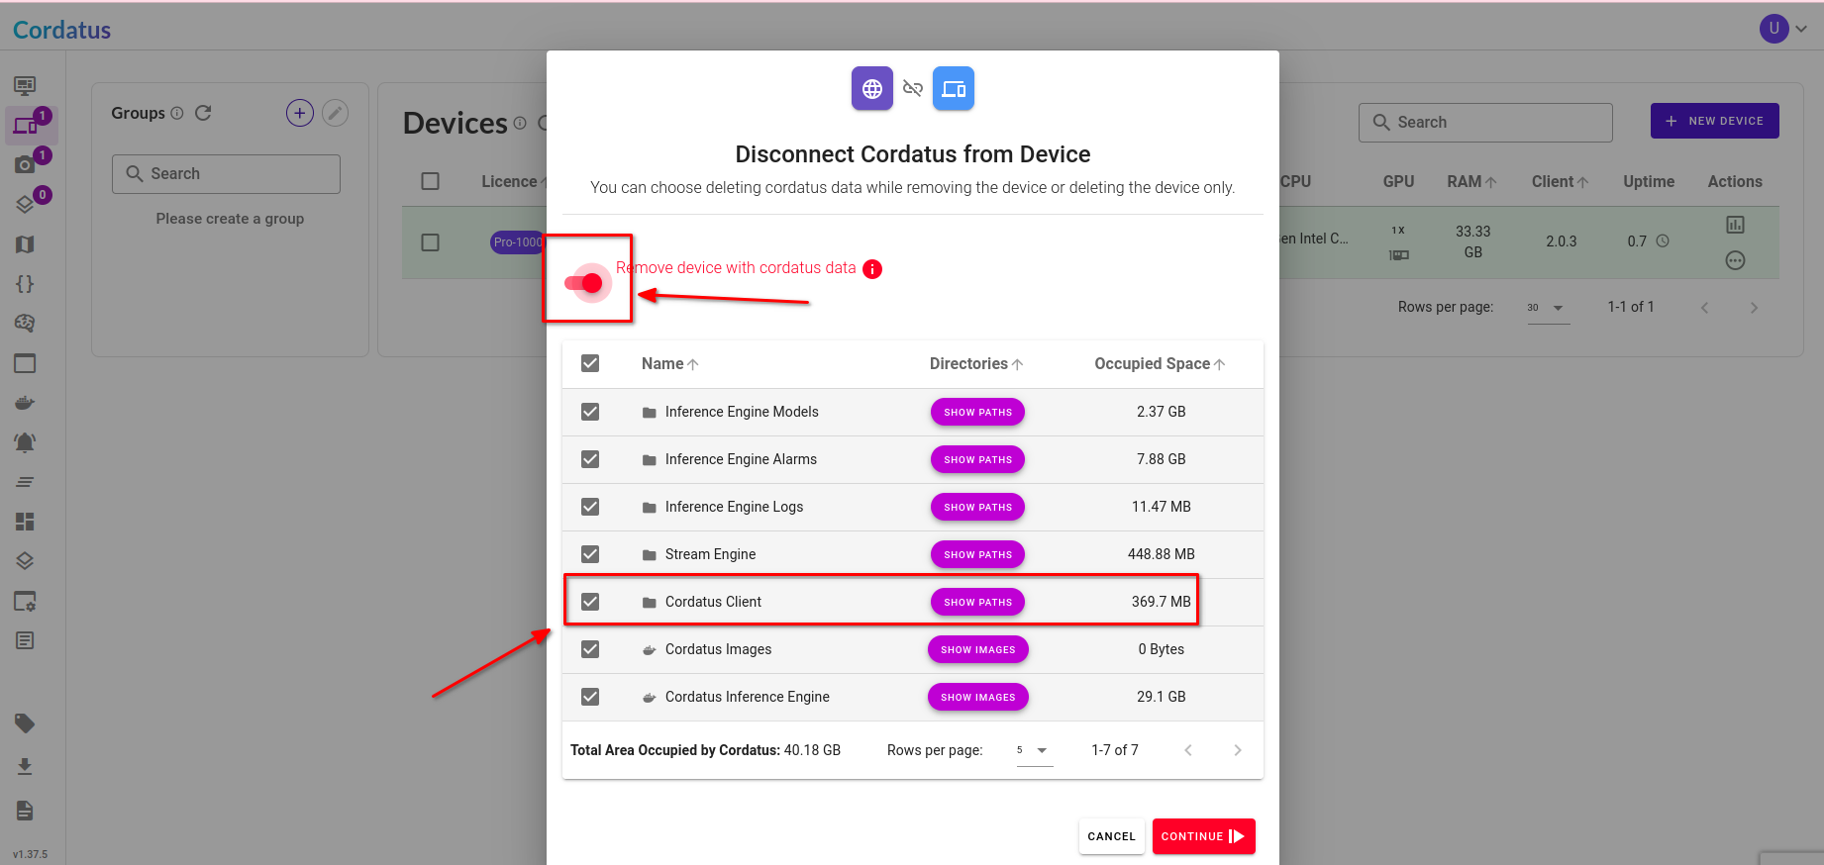Focus the Groups search field

point(226,174)
